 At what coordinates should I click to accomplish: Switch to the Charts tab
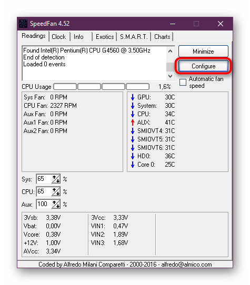click(162, 37)
